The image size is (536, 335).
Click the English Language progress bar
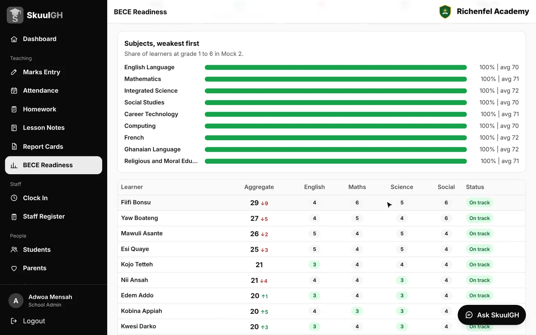(336, 67)
